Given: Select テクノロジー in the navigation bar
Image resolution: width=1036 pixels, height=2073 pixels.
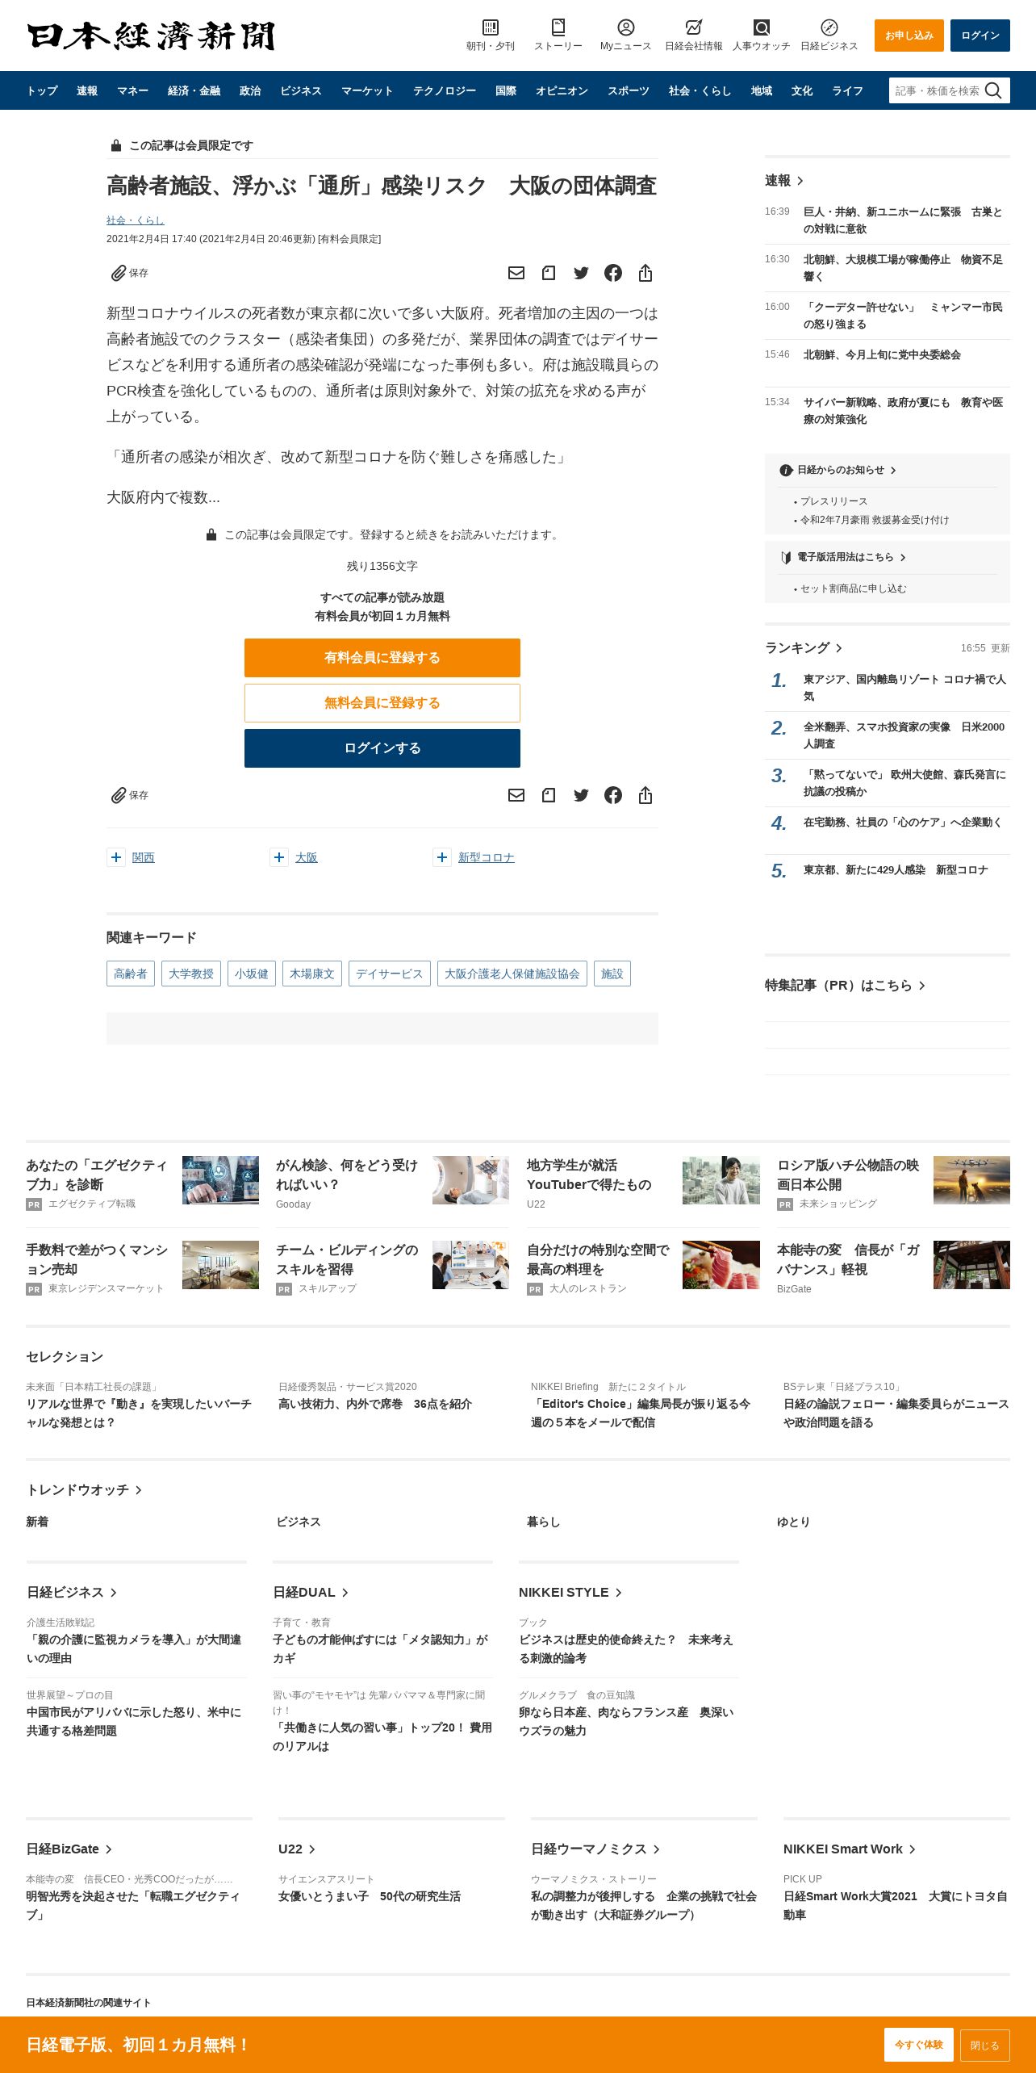Looking at the screenshot, I should 445,91.
